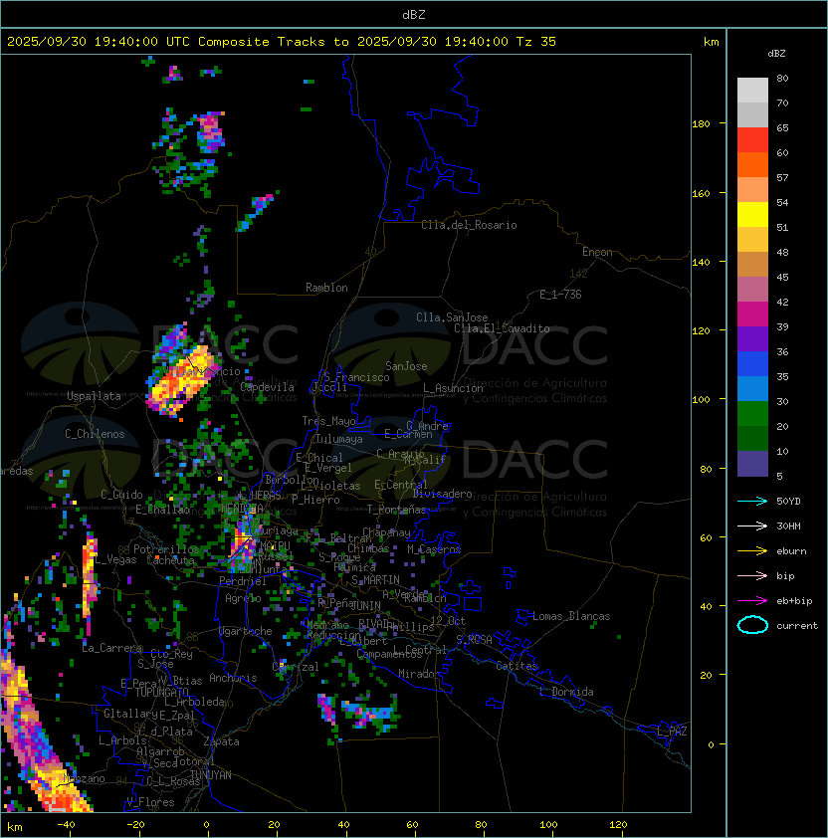Click the 'Clla.SanJose' map label
This screenshot has width=828, height=838.
tap(452, 317)
